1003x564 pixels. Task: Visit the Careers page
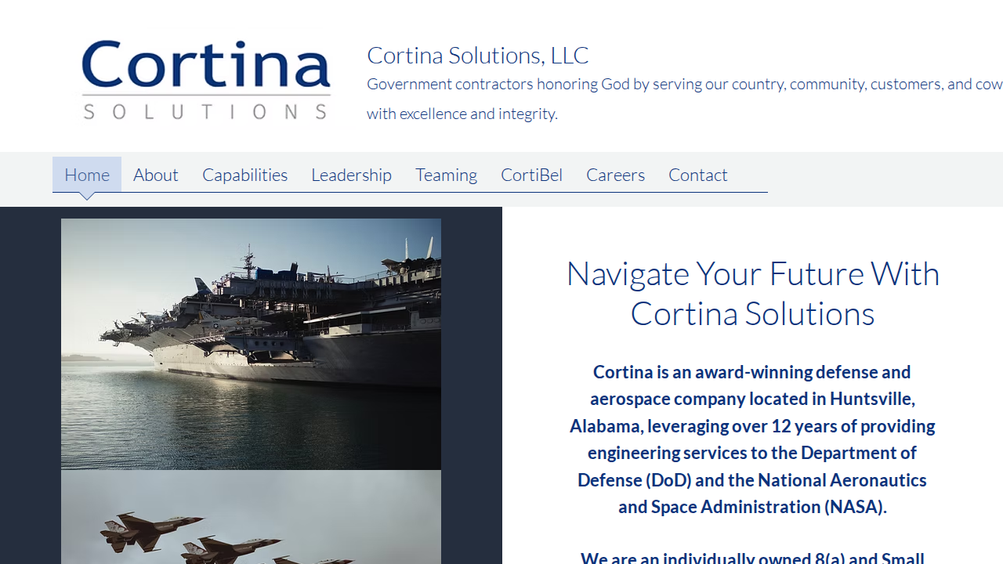coord(615,175)
